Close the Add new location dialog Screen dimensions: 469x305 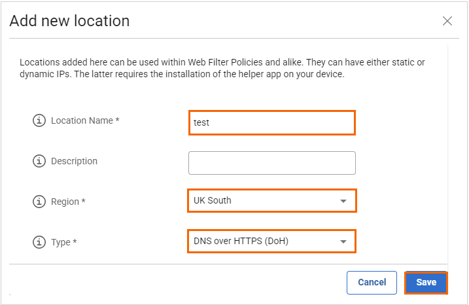click(x=447, y=21)
